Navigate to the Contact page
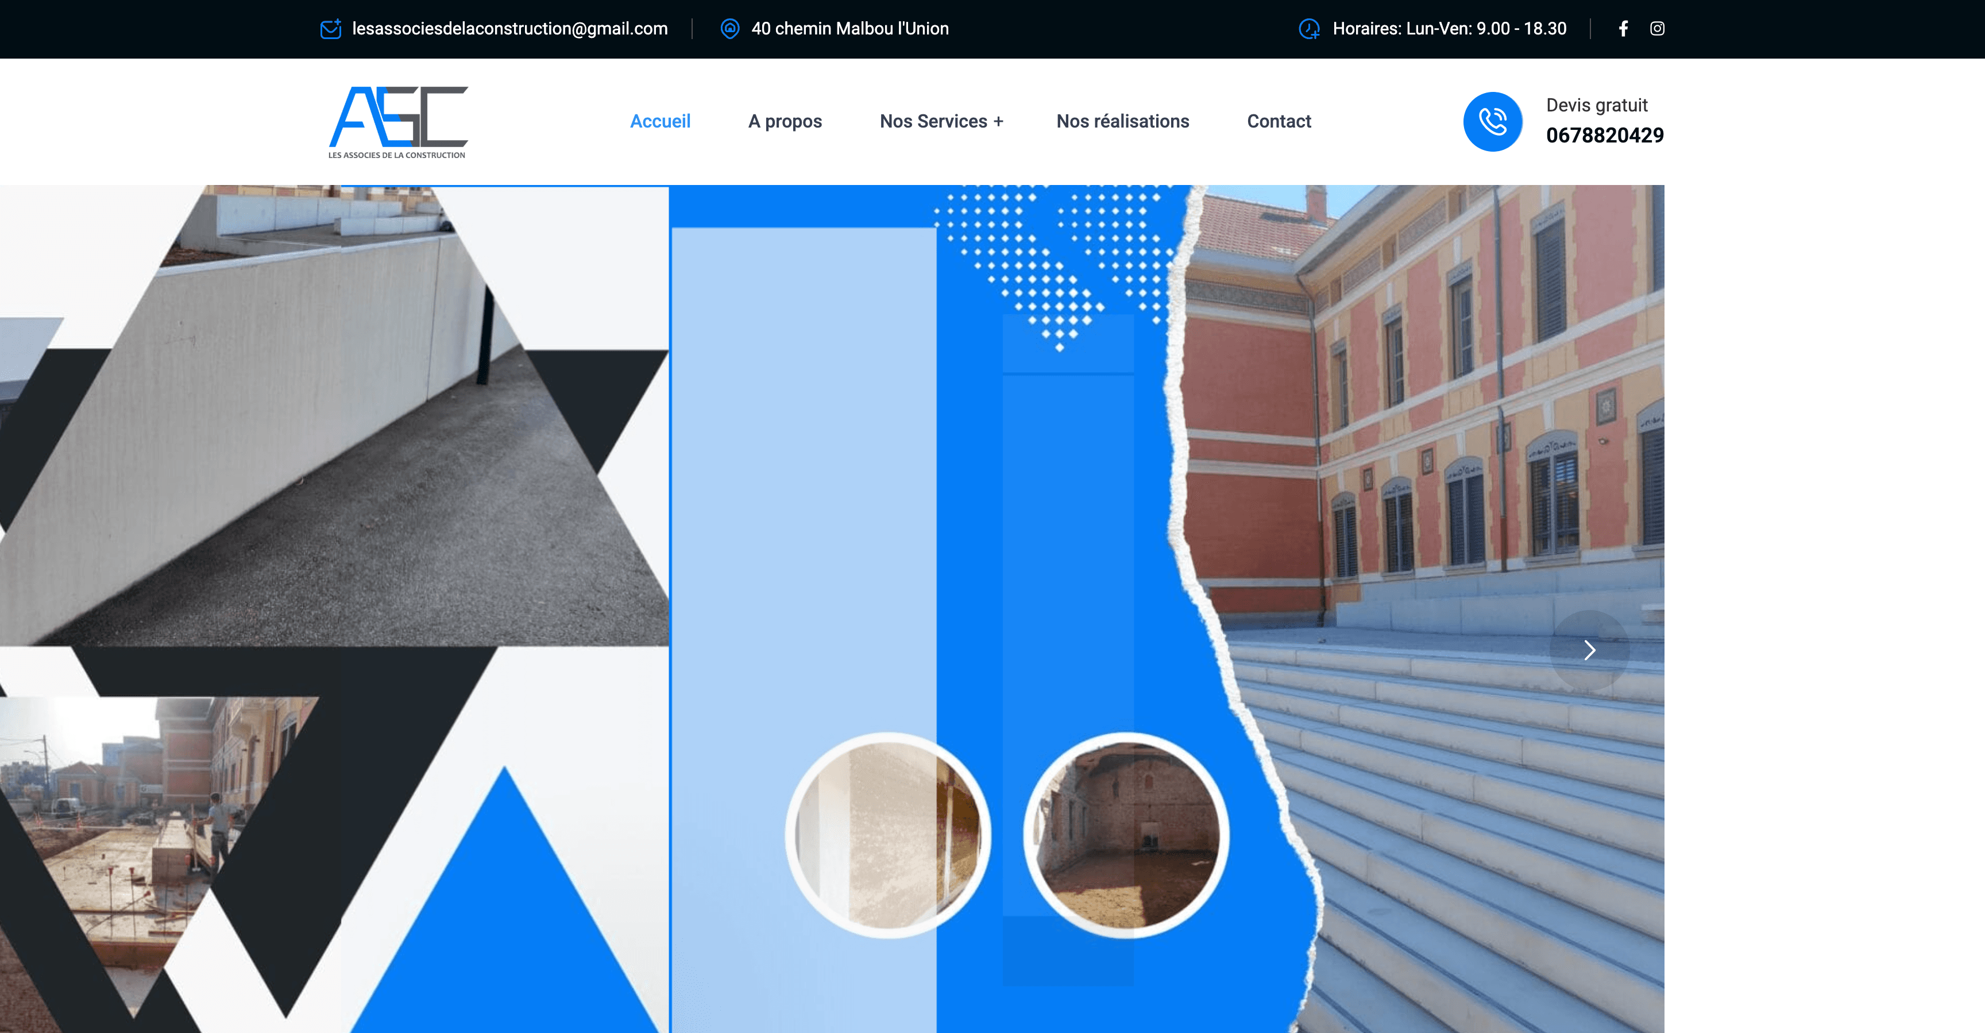The height and width of the screenshot is (1033, 1985). 1279,121
